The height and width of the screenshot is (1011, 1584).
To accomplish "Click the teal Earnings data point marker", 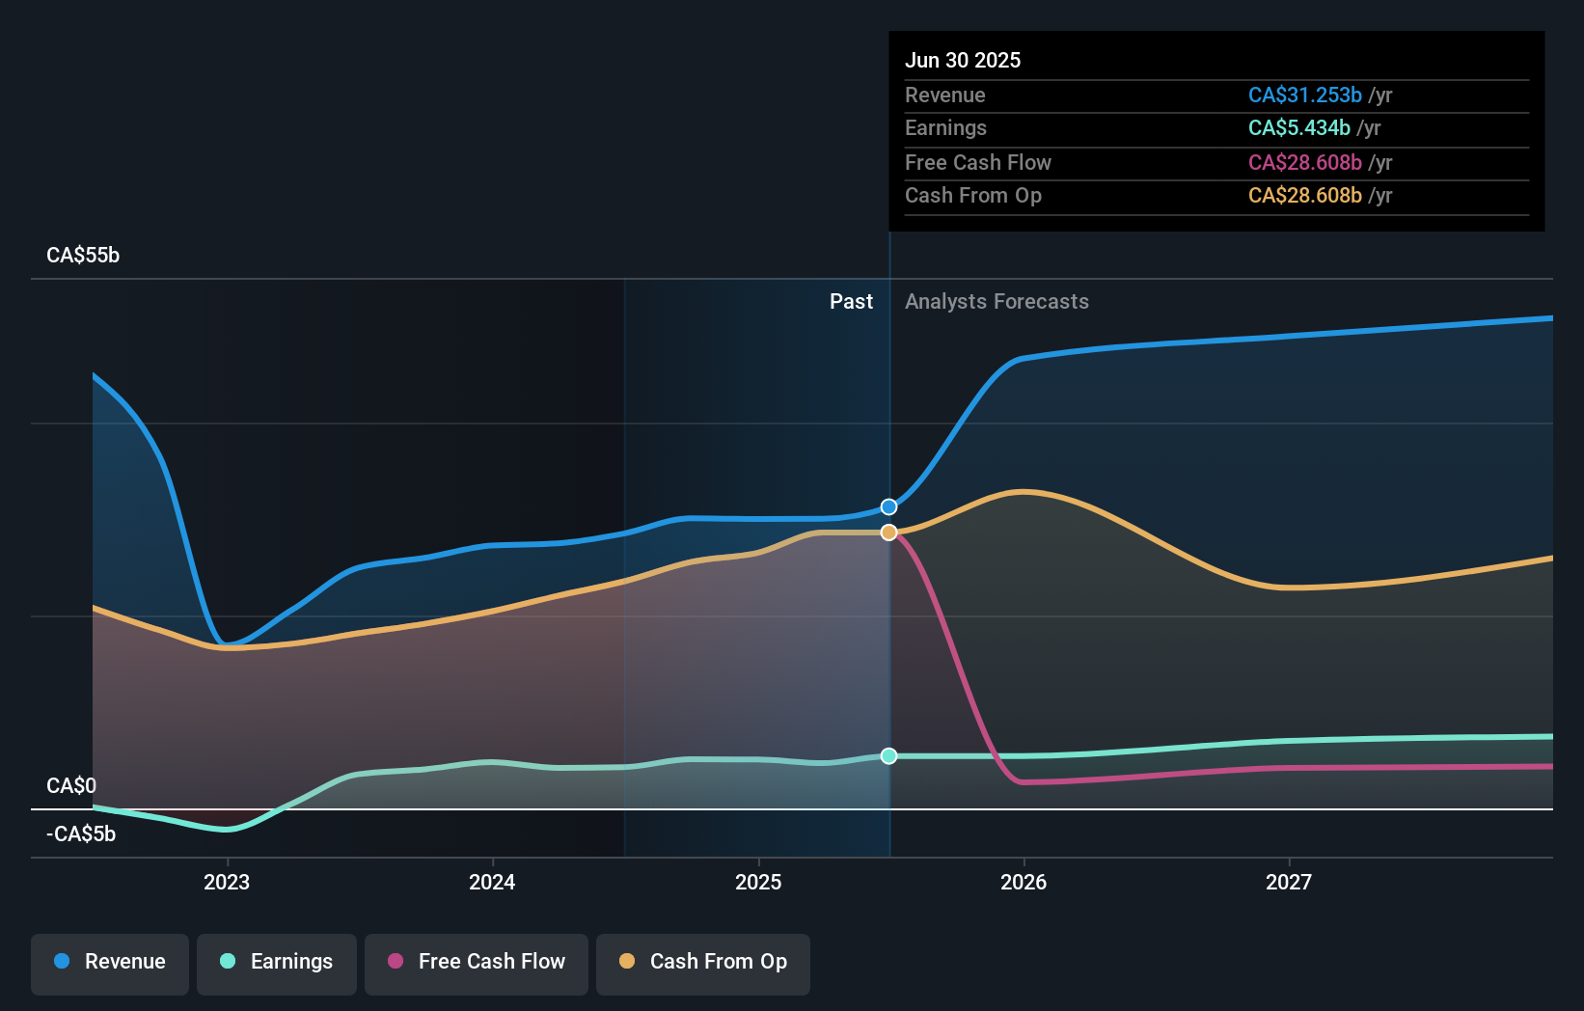I will pos(889,755).
